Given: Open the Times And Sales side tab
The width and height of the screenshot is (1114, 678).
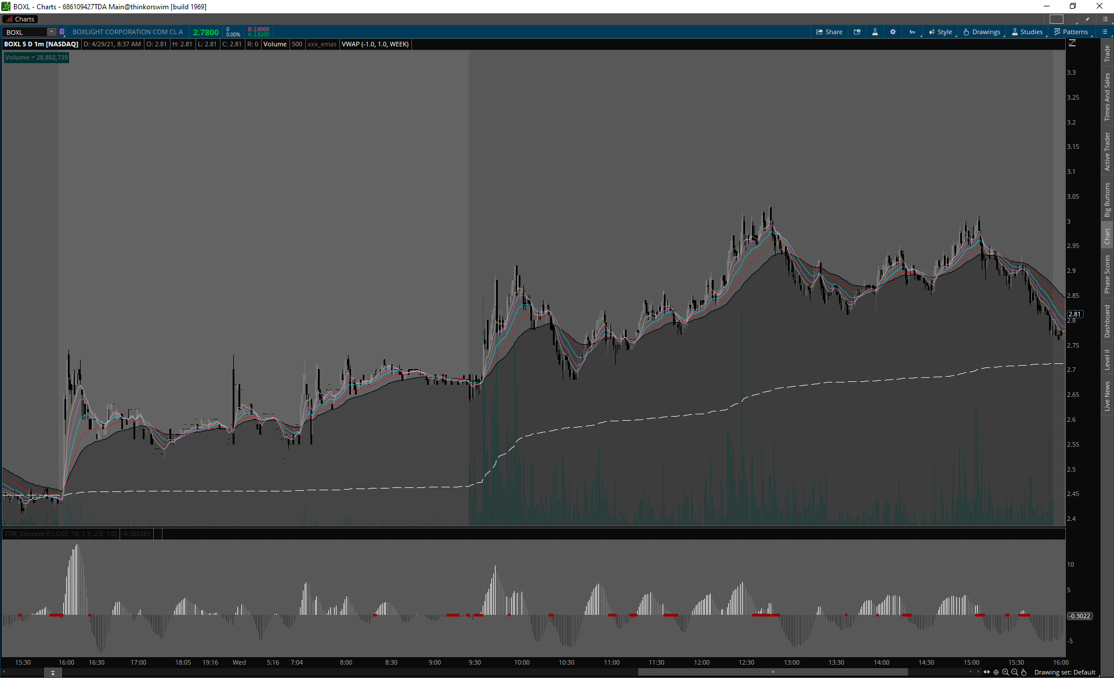Looking at the screenshot, I should coord(1107,96).
